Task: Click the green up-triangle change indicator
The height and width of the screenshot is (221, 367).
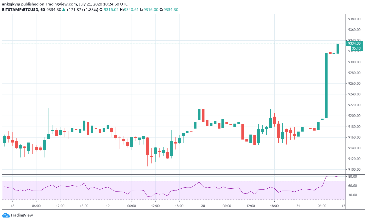Action: click(x=64, y=9)
